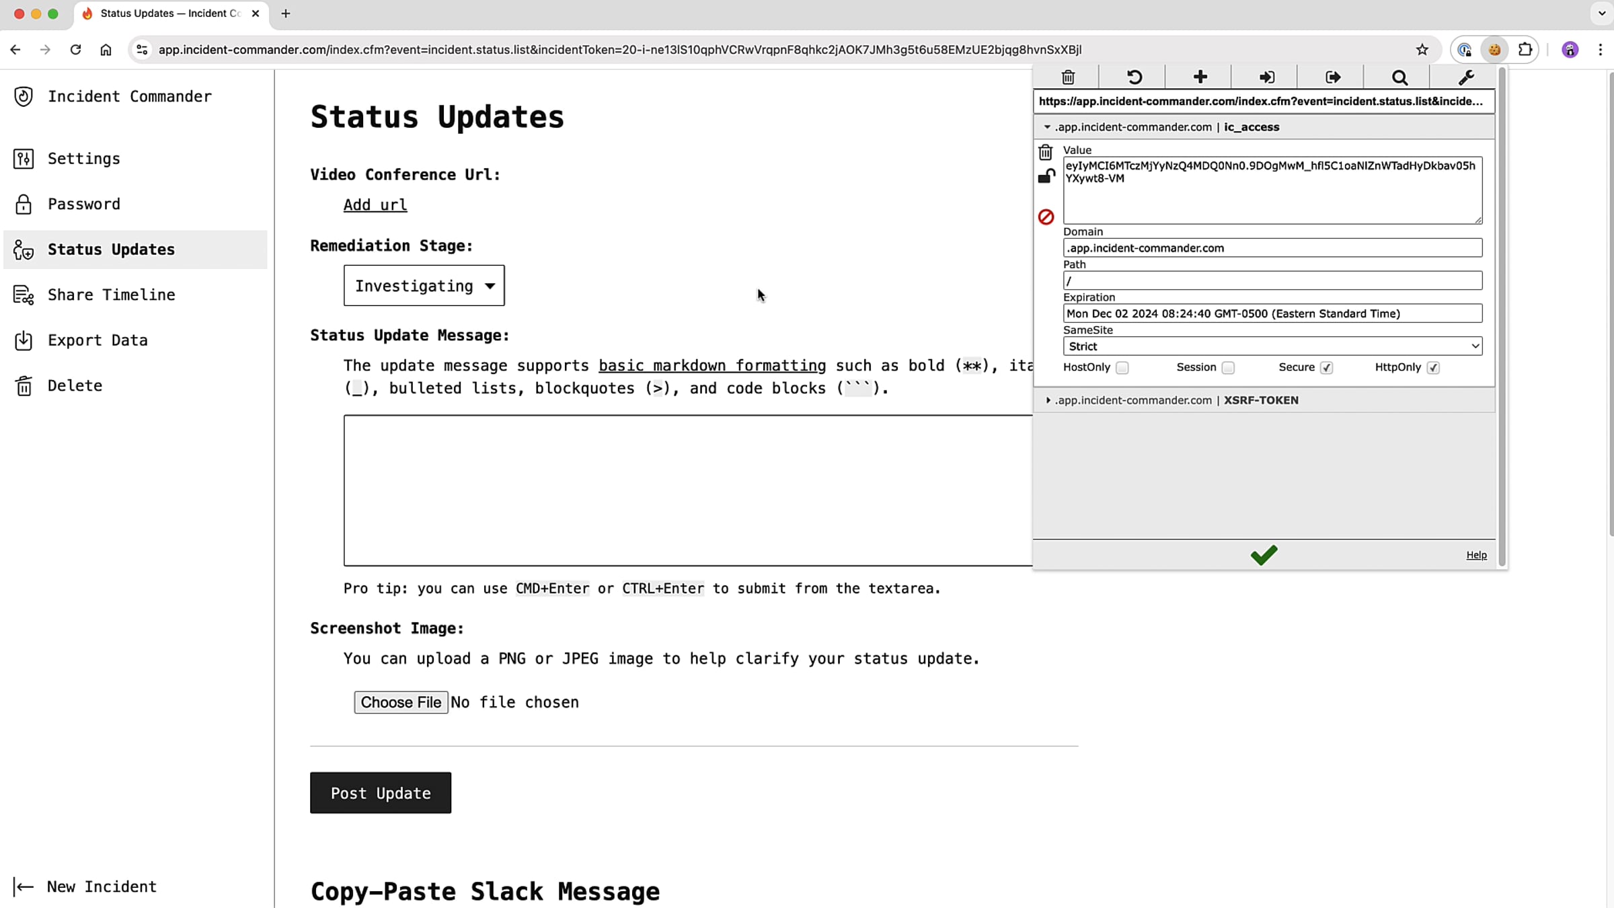1614x908 pixels.
Task: Toggle the HostOnly checkbox
Action: coord(1122,368)
